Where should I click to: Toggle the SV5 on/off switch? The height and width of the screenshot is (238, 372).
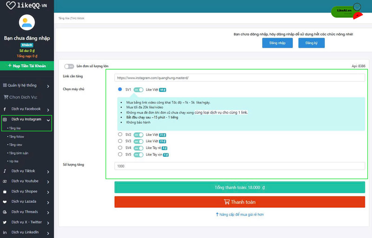[139, 154]
